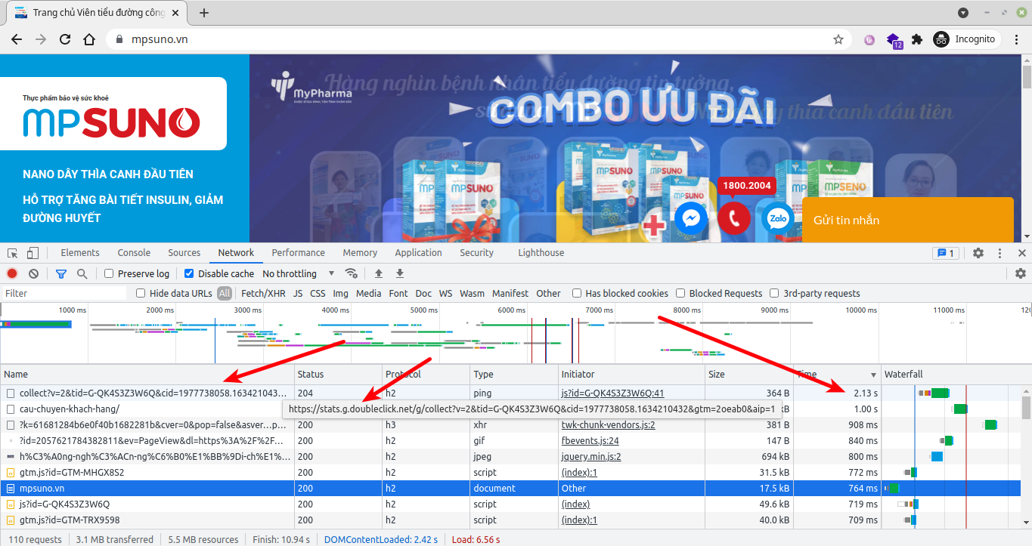
Task: Open the console messages badge
Action: click(x=947, y=253)
